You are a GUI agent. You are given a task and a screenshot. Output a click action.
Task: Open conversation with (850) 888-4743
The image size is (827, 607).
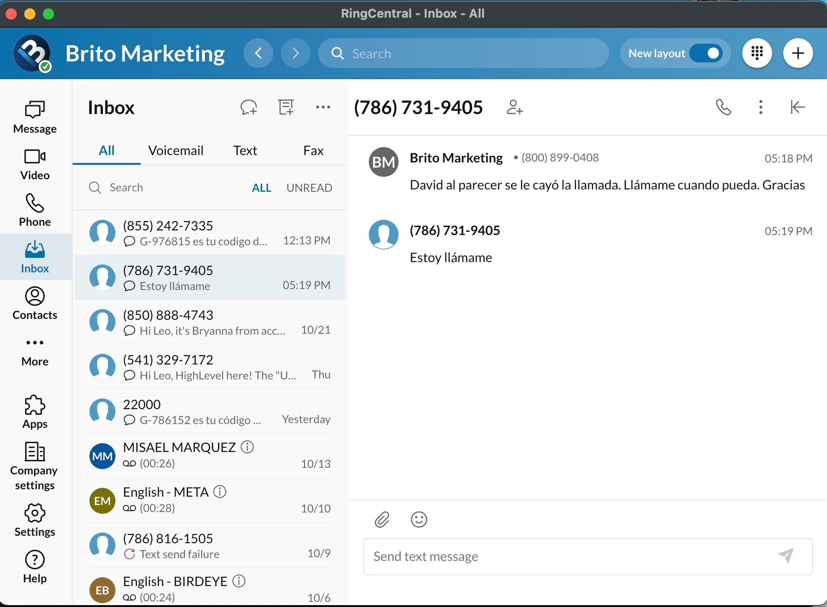pyautogui.click(x=210, y=322)
